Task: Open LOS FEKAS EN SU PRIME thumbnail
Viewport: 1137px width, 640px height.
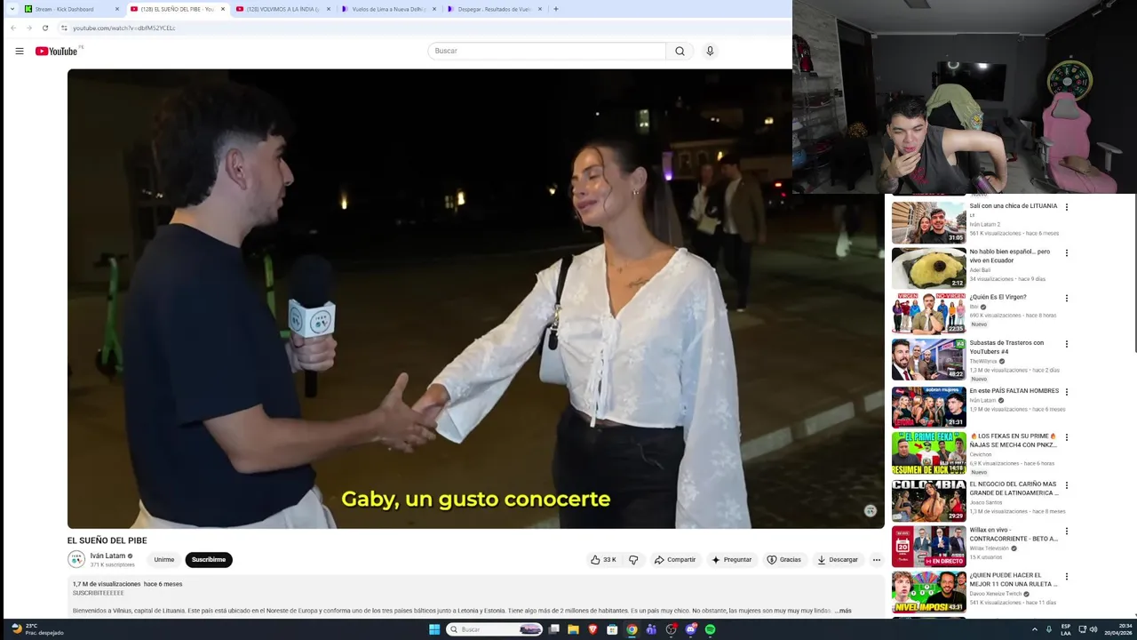Action: [929, 453]
